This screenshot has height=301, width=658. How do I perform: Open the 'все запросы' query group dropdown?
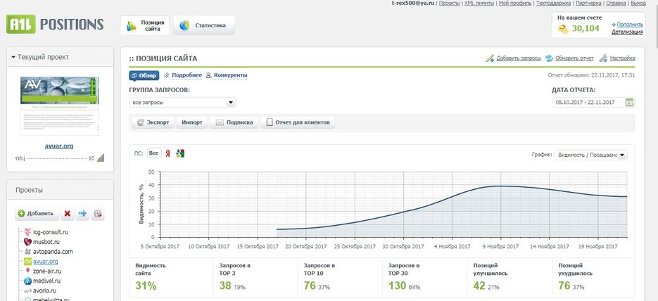click(182, 103)
